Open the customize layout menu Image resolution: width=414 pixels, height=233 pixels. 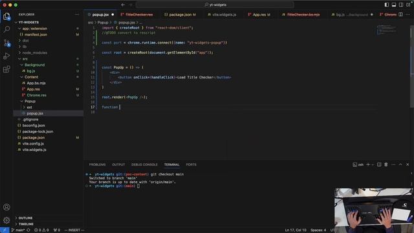point(408,5)
